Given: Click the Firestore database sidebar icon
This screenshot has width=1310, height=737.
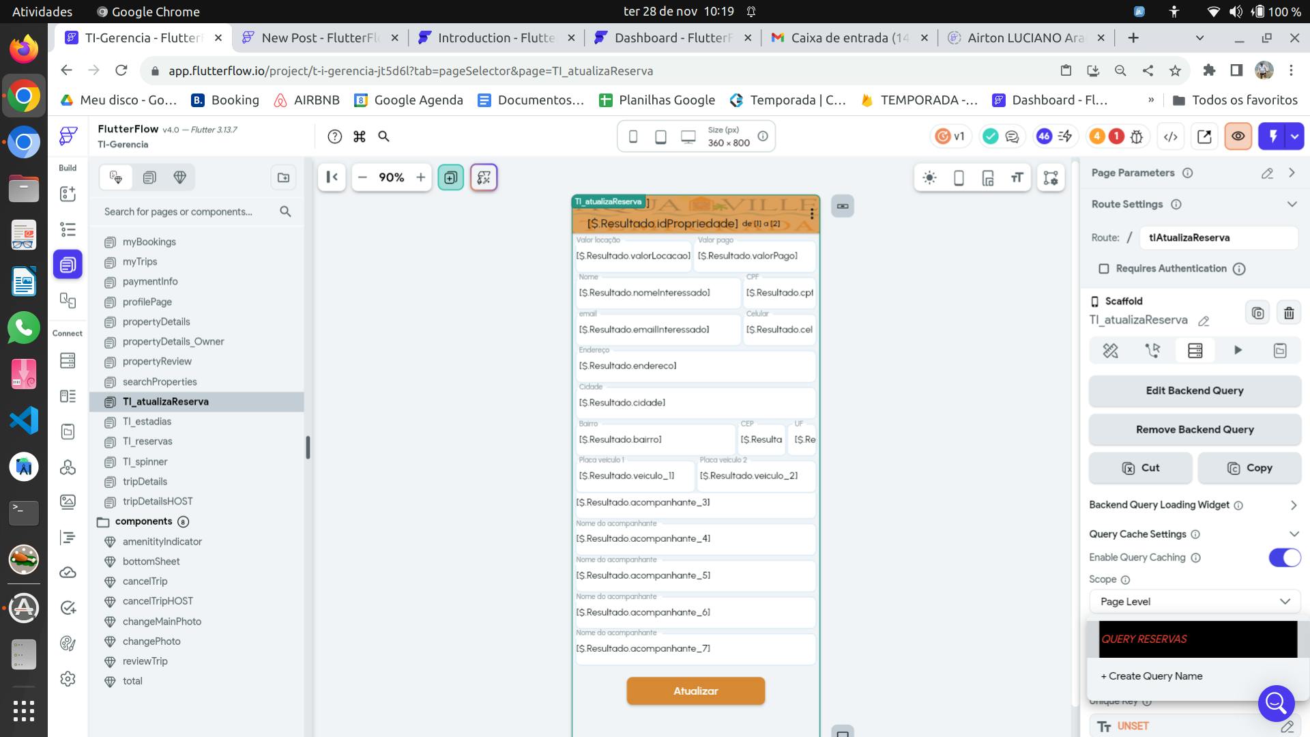Looking at the screenshot, I should coord(68,360).
